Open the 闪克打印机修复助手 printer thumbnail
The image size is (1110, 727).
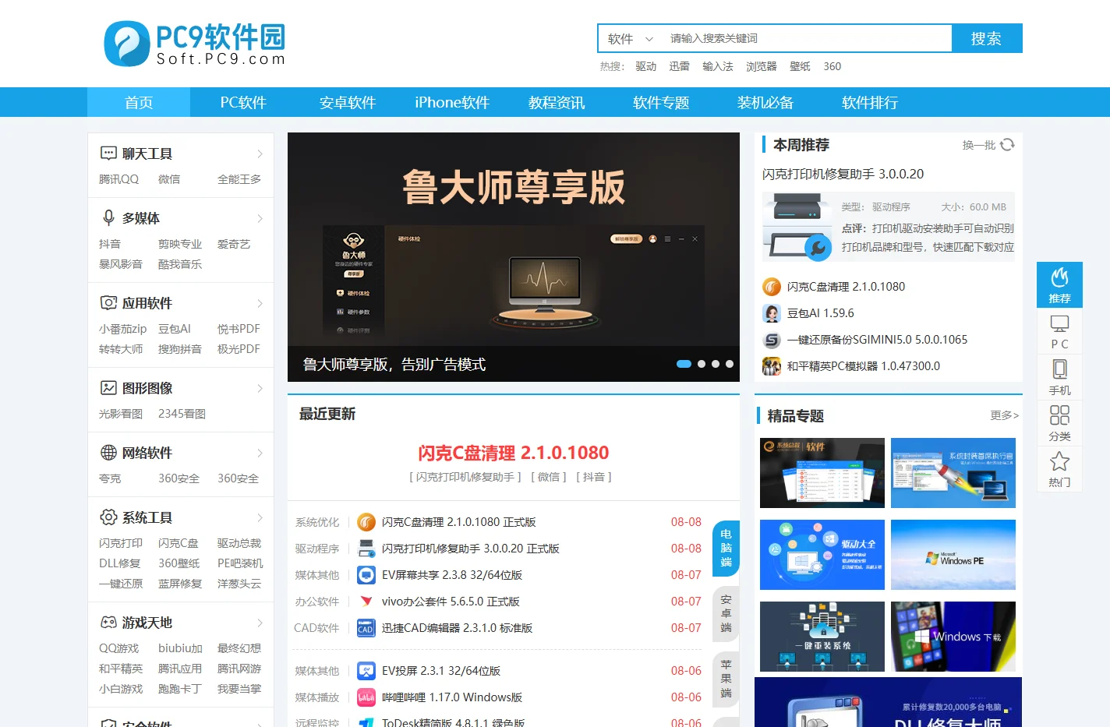[797, 226]
